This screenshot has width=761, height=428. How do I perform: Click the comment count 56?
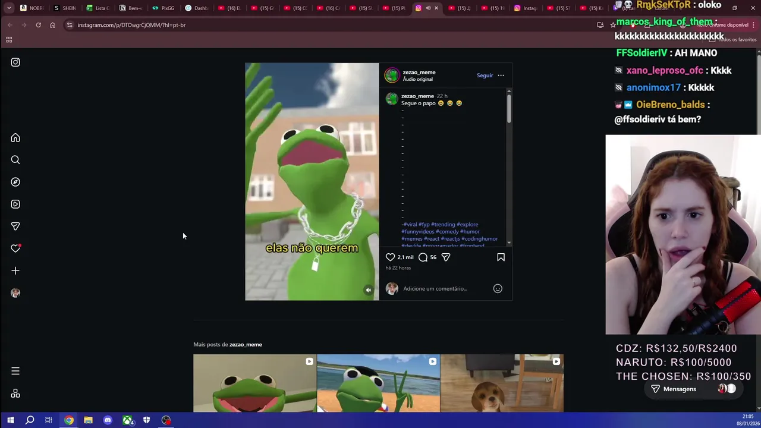(x=433, y=257)
